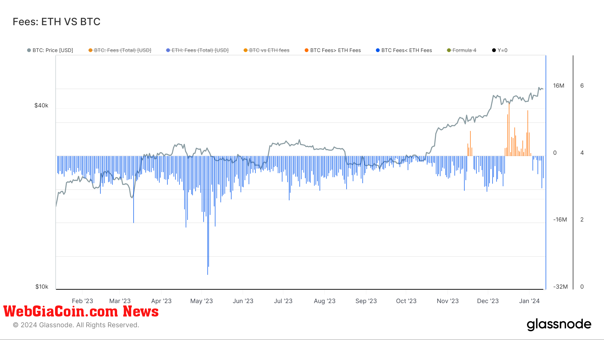Toggle the BTC: Price [USD] legend series

click(x=50, y=50)
